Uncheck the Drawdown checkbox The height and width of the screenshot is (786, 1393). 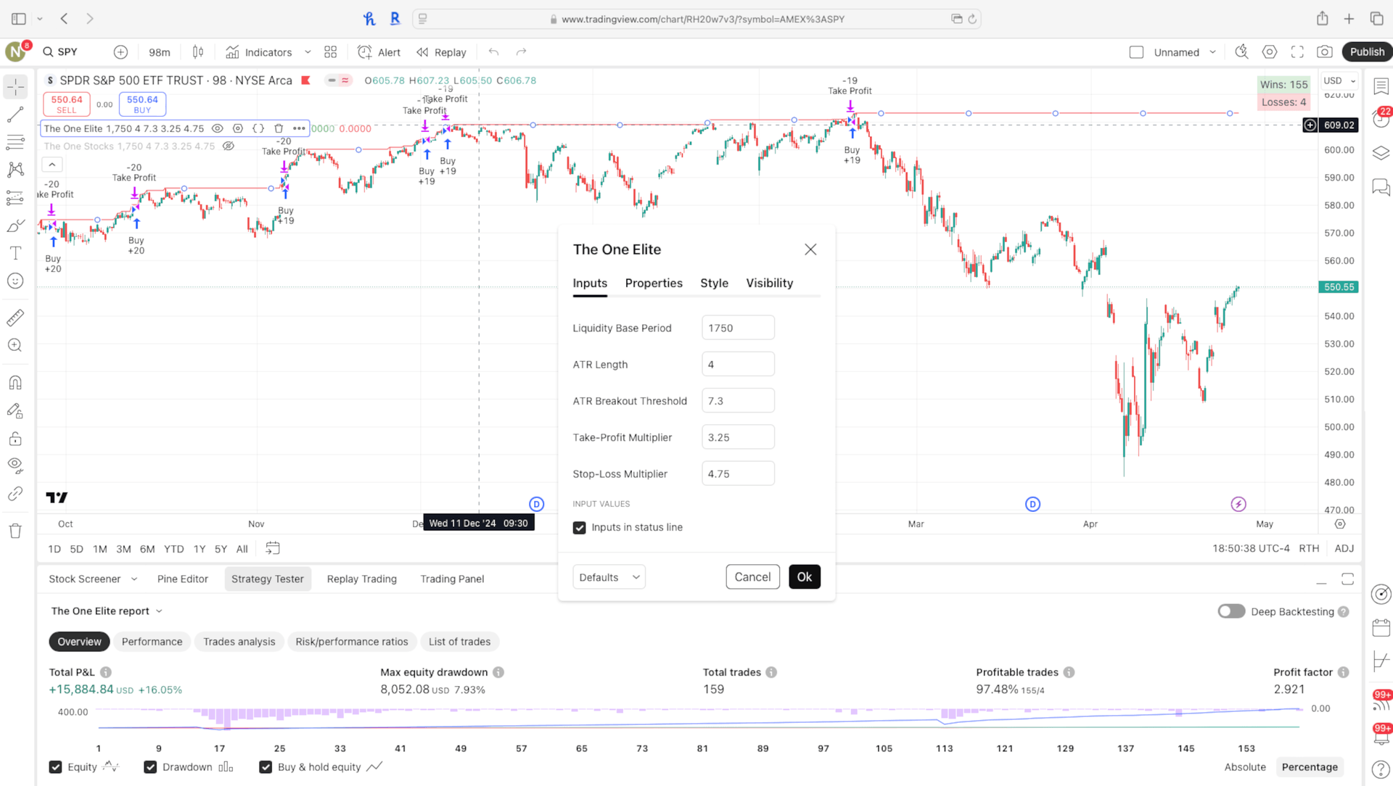point(150,767)
